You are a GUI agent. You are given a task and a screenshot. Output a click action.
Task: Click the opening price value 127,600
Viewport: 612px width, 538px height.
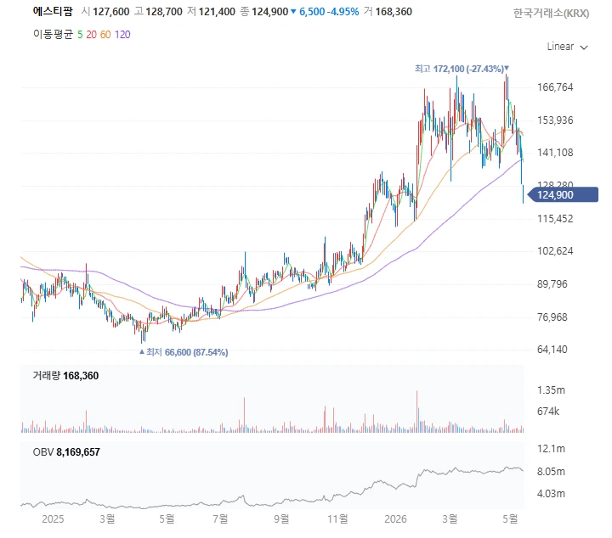point(110,12)
